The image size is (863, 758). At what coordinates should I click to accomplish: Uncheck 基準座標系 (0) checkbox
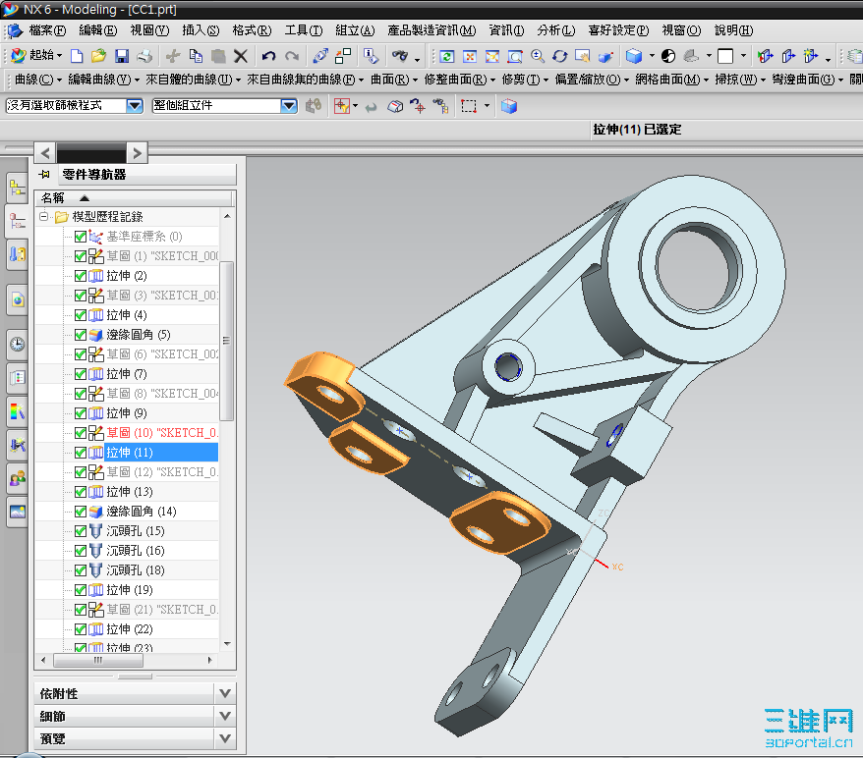[x=81, y=237]
